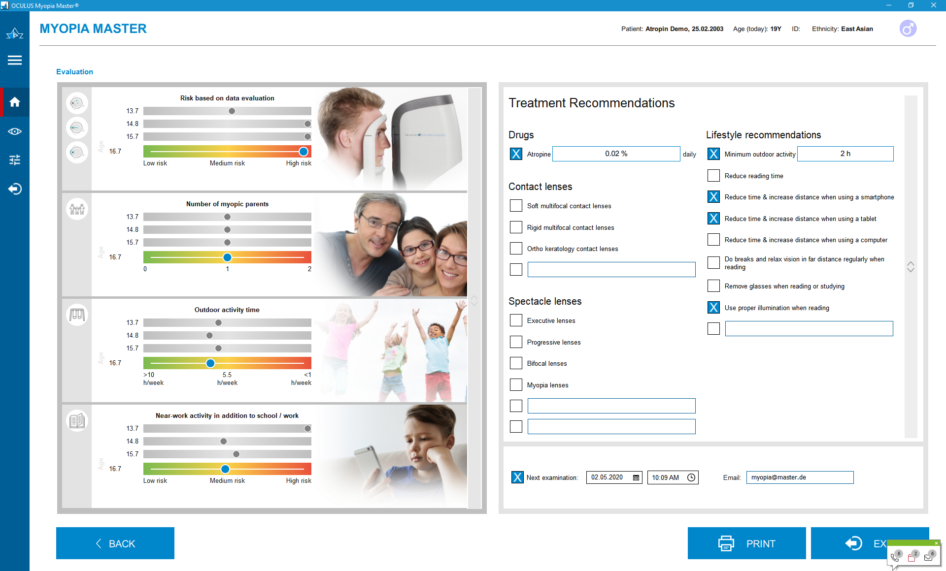946x571 pixels.
Task: Click the second custom spectacle lens text field
Action: (x=611, y=427)
